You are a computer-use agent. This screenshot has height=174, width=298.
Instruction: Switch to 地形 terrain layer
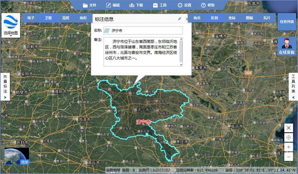click(83, 18)
